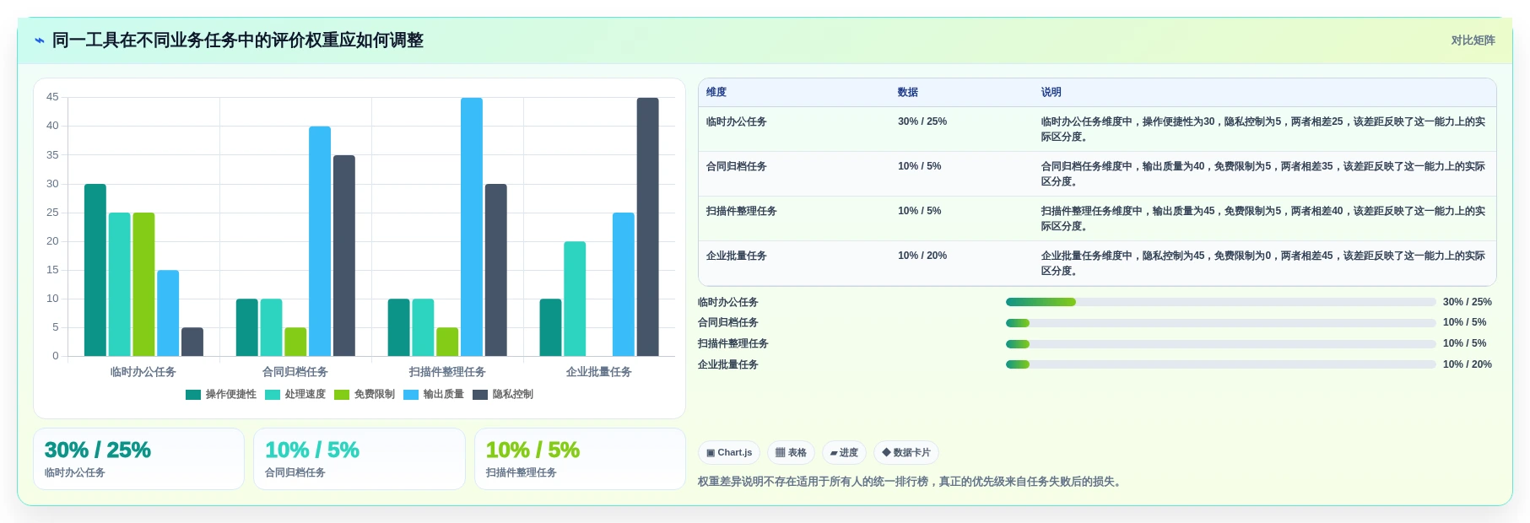Click the 输出质量 bar in 合同归档任务 group
The width and height of the screenshot is (1530, 523).
click(320, 241)
